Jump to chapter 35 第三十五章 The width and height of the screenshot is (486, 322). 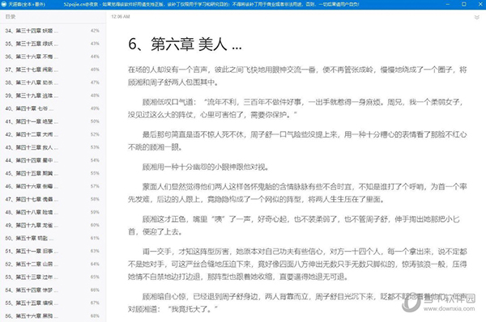pyautogui.click(x=53, y=44)
